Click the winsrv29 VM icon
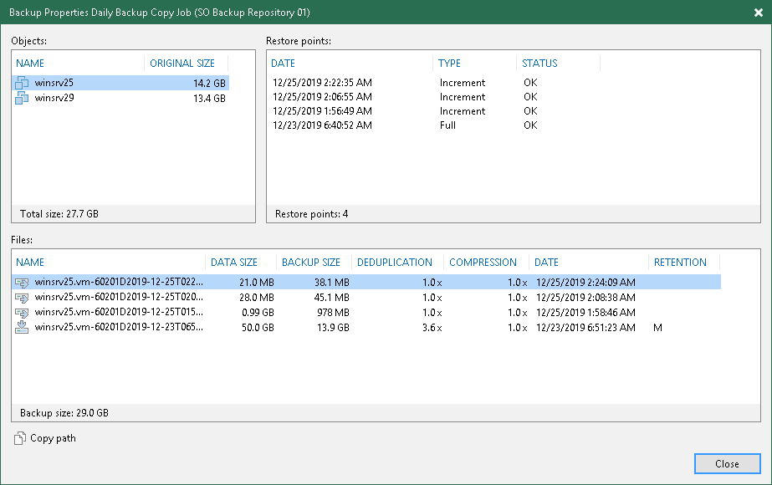This screenshot has height=485, width=772. click(23, 98)
